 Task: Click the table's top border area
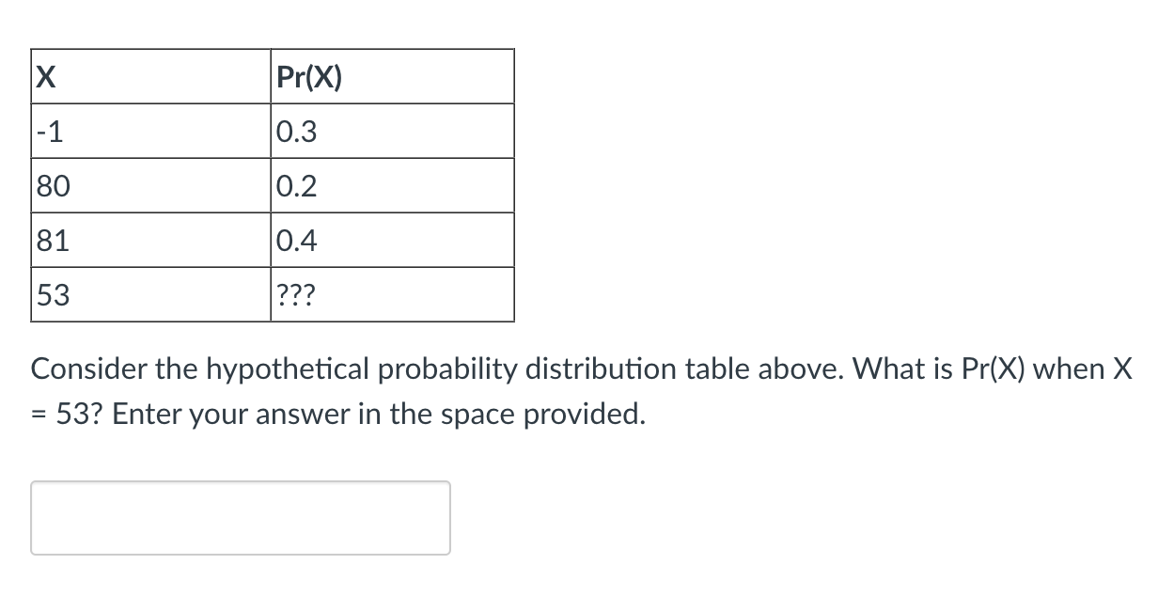273,50
